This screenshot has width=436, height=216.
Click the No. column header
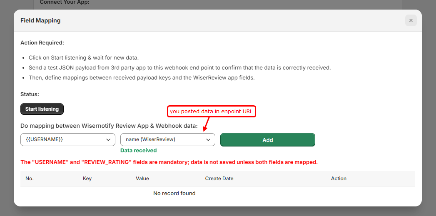click(30, 179)
